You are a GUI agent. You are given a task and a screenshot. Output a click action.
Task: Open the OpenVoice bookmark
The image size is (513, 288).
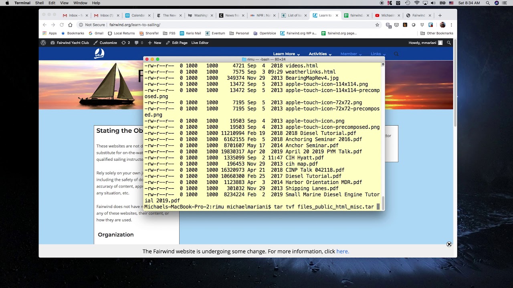[x=265, y=33]
